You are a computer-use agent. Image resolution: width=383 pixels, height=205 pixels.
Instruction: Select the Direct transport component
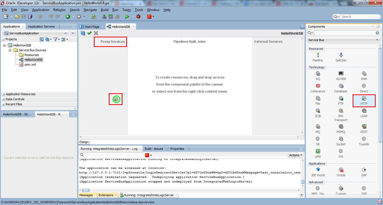pos(364,88)
